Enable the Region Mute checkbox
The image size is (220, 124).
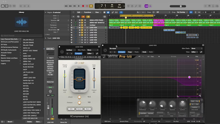point(58,16)
